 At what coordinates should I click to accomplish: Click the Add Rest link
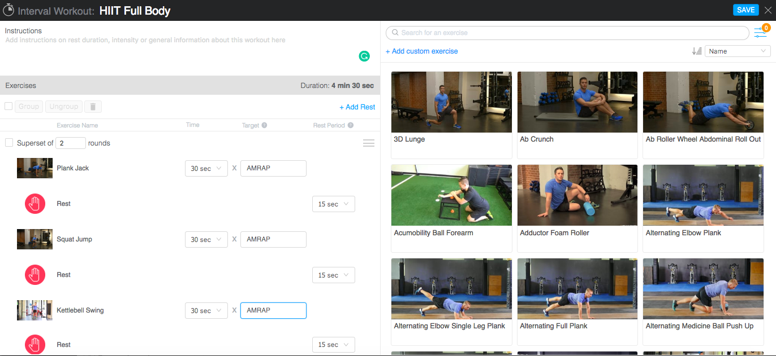(x=357, y=107)
